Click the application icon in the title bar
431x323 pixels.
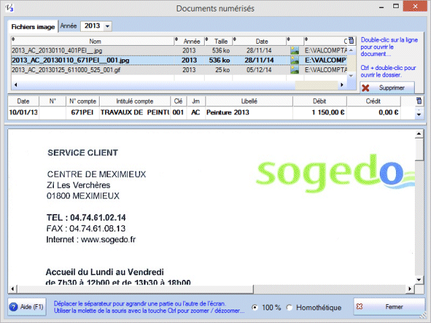pyautogui.click(x=7, y=8)
